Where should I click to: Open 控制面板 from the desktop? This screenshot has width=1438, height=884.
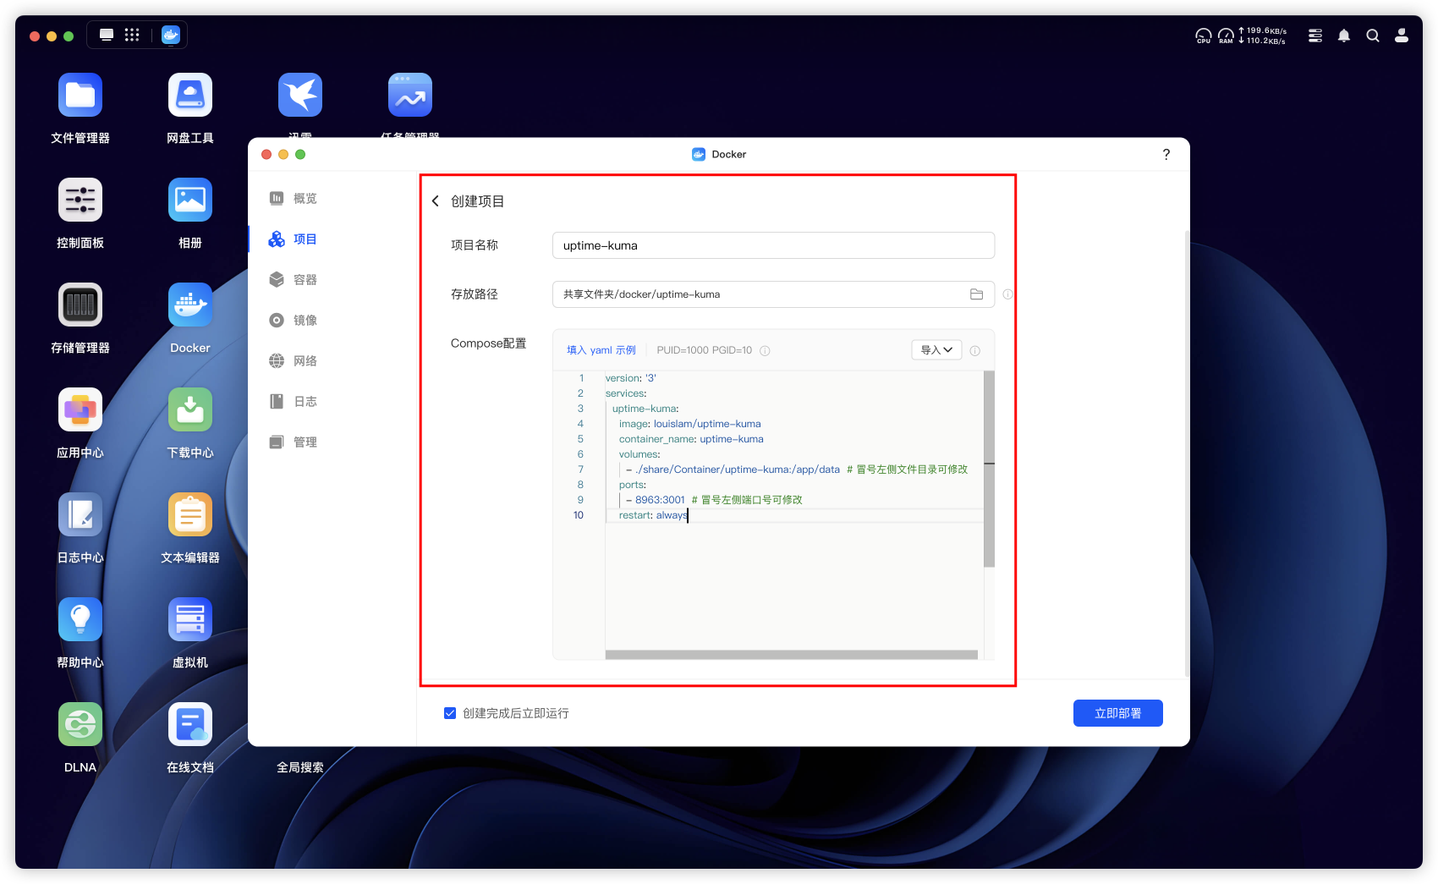(80, 200)
